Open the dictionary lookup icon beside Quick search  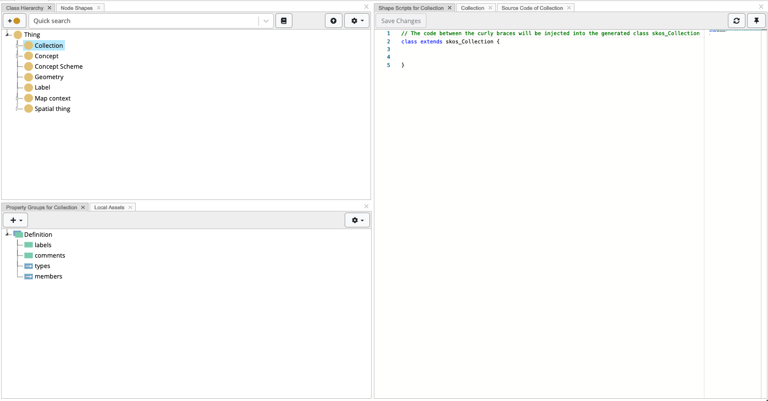284,20
